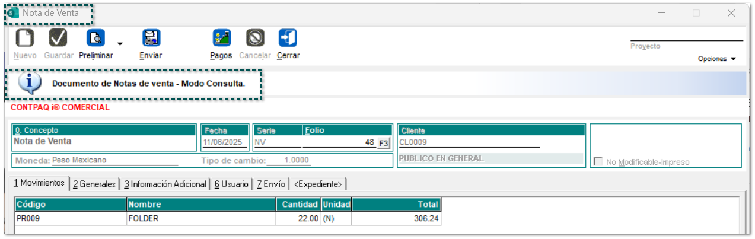
Task: Click the Folio field showing 48
Action: (339, 142)
